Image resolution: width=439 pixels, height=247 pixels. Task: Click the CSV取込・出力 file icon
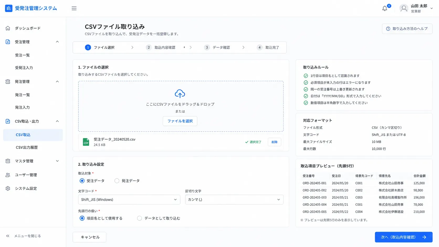[x=8, y=121]
